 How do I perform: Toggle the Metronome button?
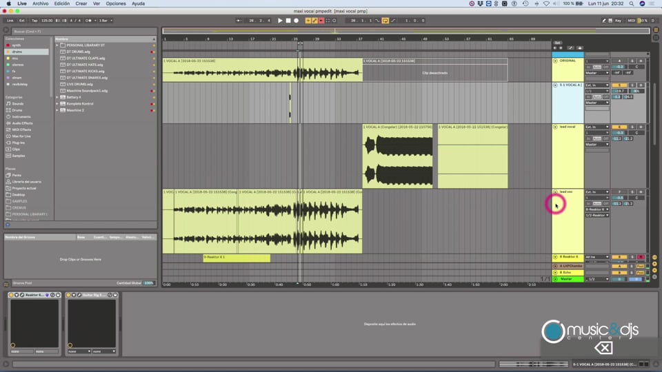point(89,20)
